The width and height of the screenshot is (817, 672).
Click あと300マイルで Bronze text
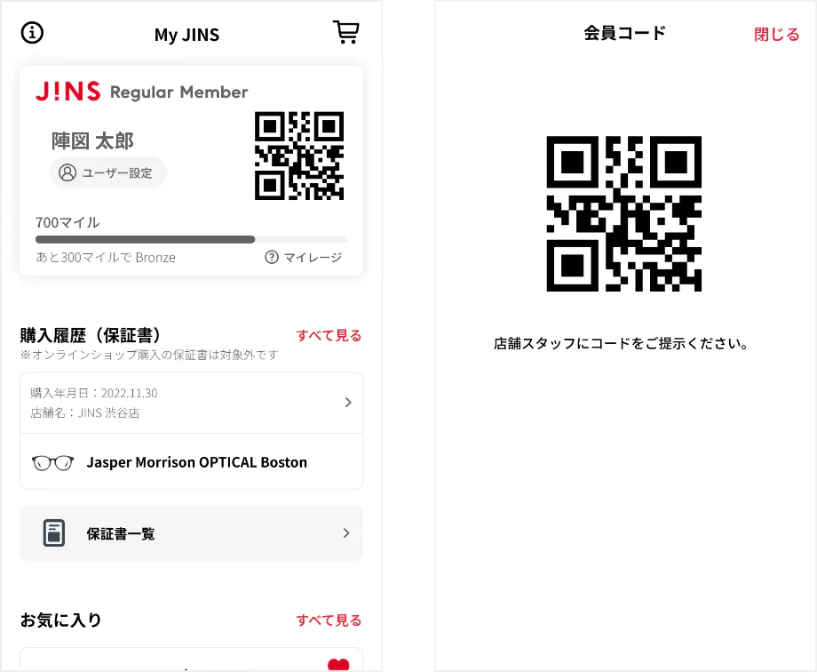click(x=106, y=258)
